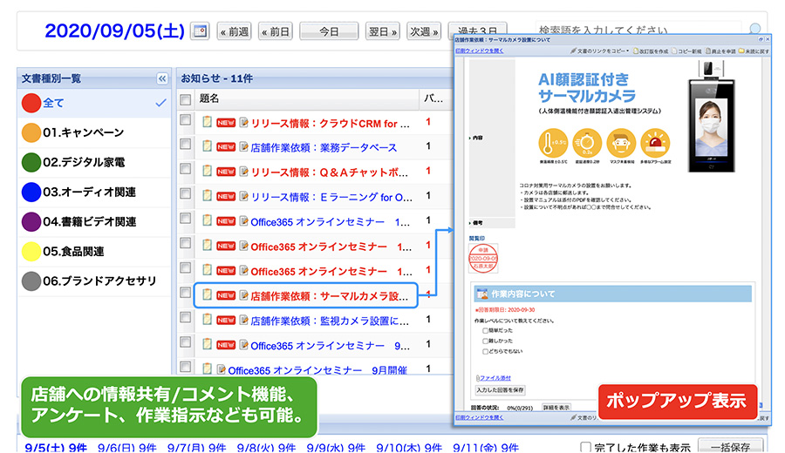This screenshot has height=453, width=785.
Task: Click 未読に戻す folder icon in popup
Action: [x=742, y=51]
